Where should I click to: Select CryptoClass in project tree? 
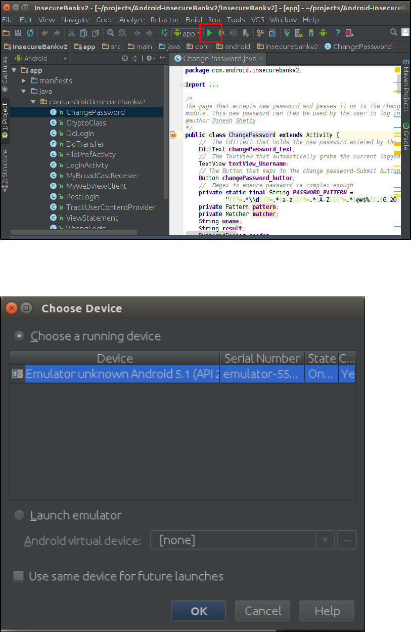pos(86,123)
